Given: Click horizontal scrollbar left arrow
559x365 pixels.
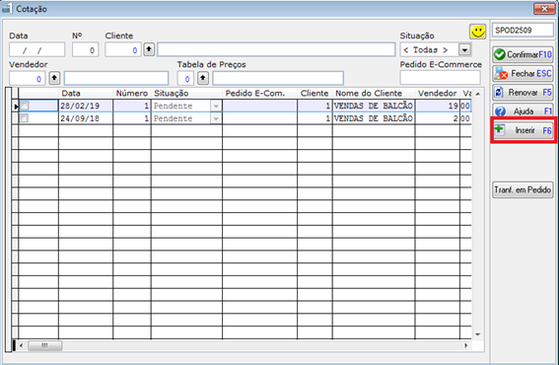Looking at the screenshot, I should (x=22, y=345).
